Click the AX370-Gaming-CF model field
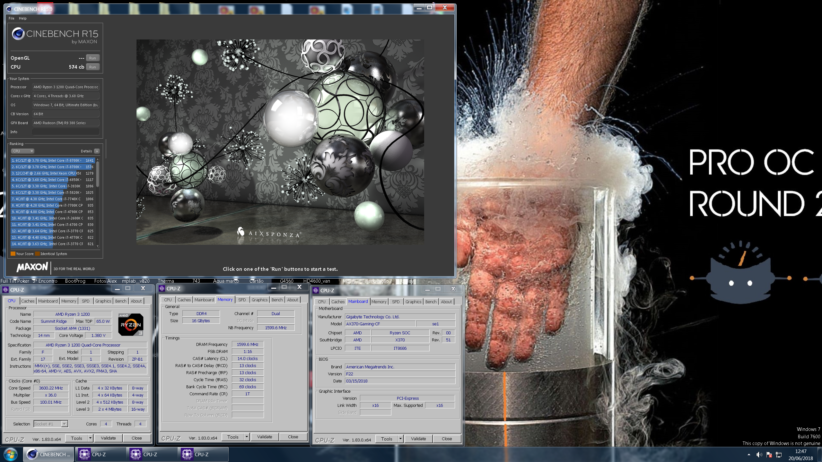Screen dimensions: 822x462 tap(380, 324)
